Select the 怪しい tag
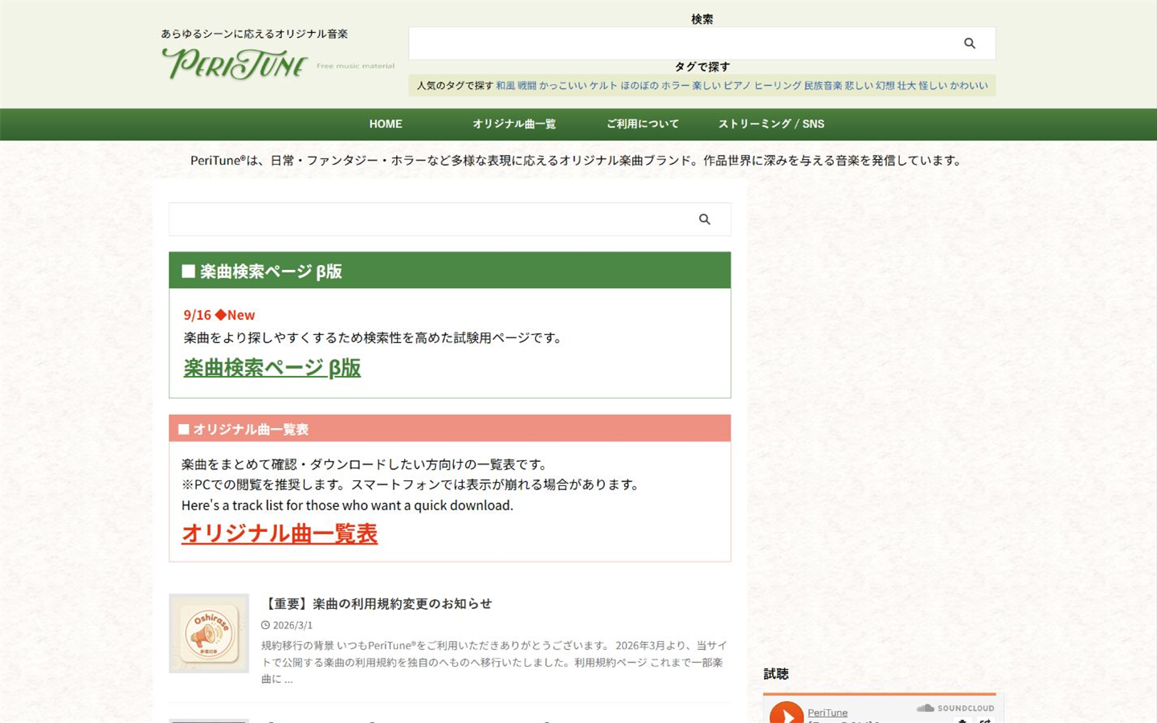Image resolution: width=1157 pixels, height=723 pixels. [933, 85]
